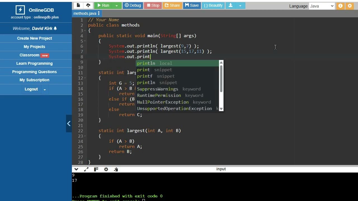Click the 'public class methods' code line
Screen dimensions: 358x201
pyautogui.click(x=114, y=25)
